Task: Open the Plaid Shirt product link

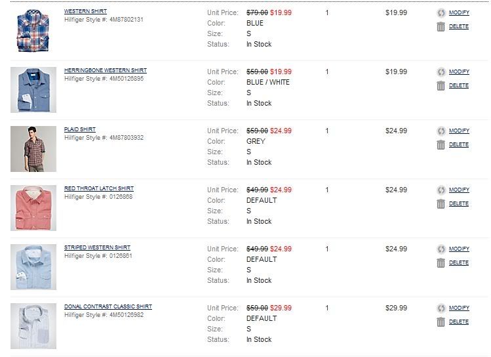Action: click(79, 129)
